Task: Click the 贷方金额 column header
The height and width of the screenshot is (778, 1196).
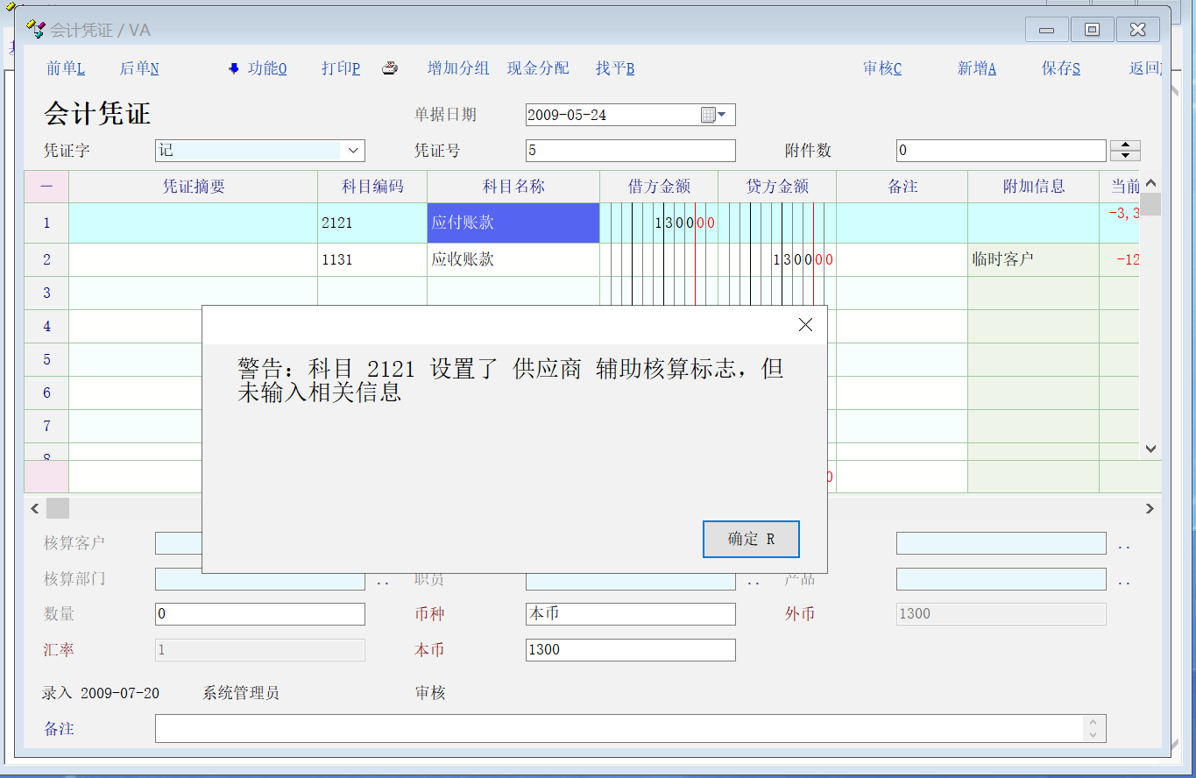Action: (777, 187)
